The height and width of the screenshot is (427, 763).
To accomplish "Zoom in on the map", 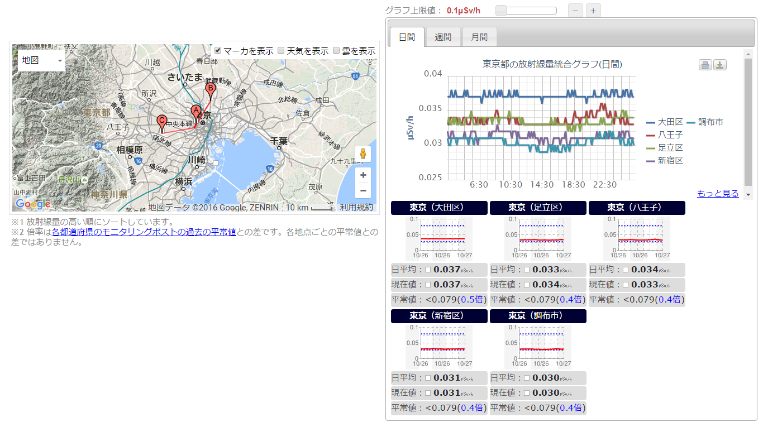I will pyautogui.click(x=363, y=175).
